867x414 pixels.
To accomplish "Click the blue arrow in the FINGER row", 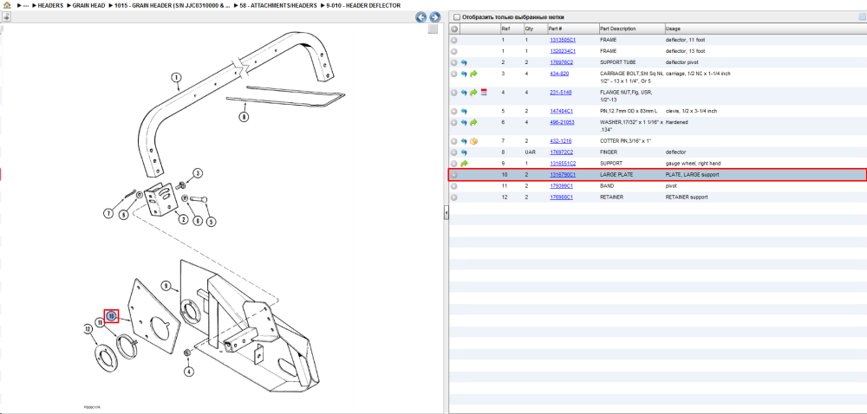I will (x=464, y=152).
